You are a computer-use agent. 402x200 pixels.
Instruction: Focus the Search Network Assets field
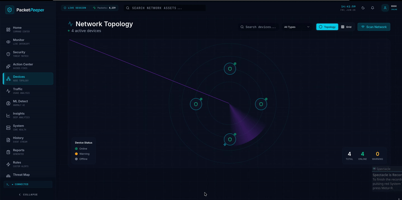165,8
